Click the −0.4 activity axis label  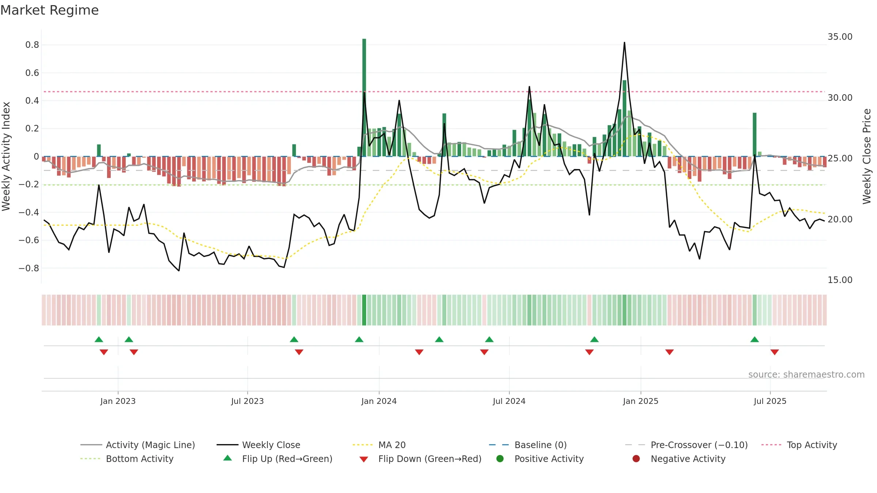click(29, 212)
